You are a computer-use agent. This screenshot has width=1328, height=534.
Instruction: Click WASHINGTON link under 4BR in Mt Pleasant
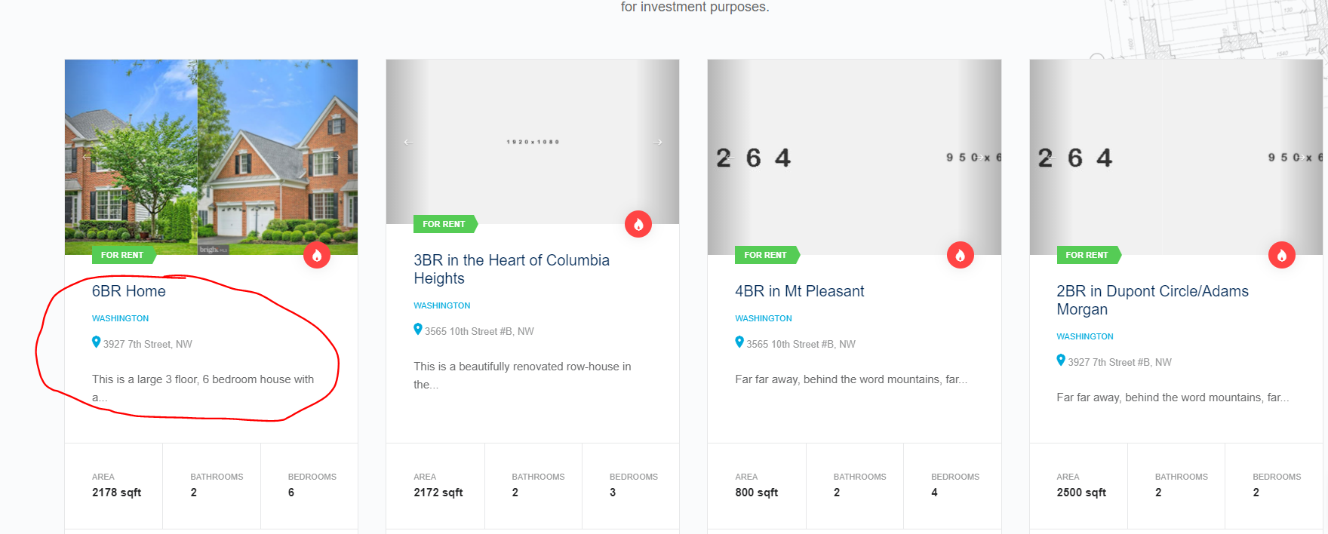[x=764, y=318]
